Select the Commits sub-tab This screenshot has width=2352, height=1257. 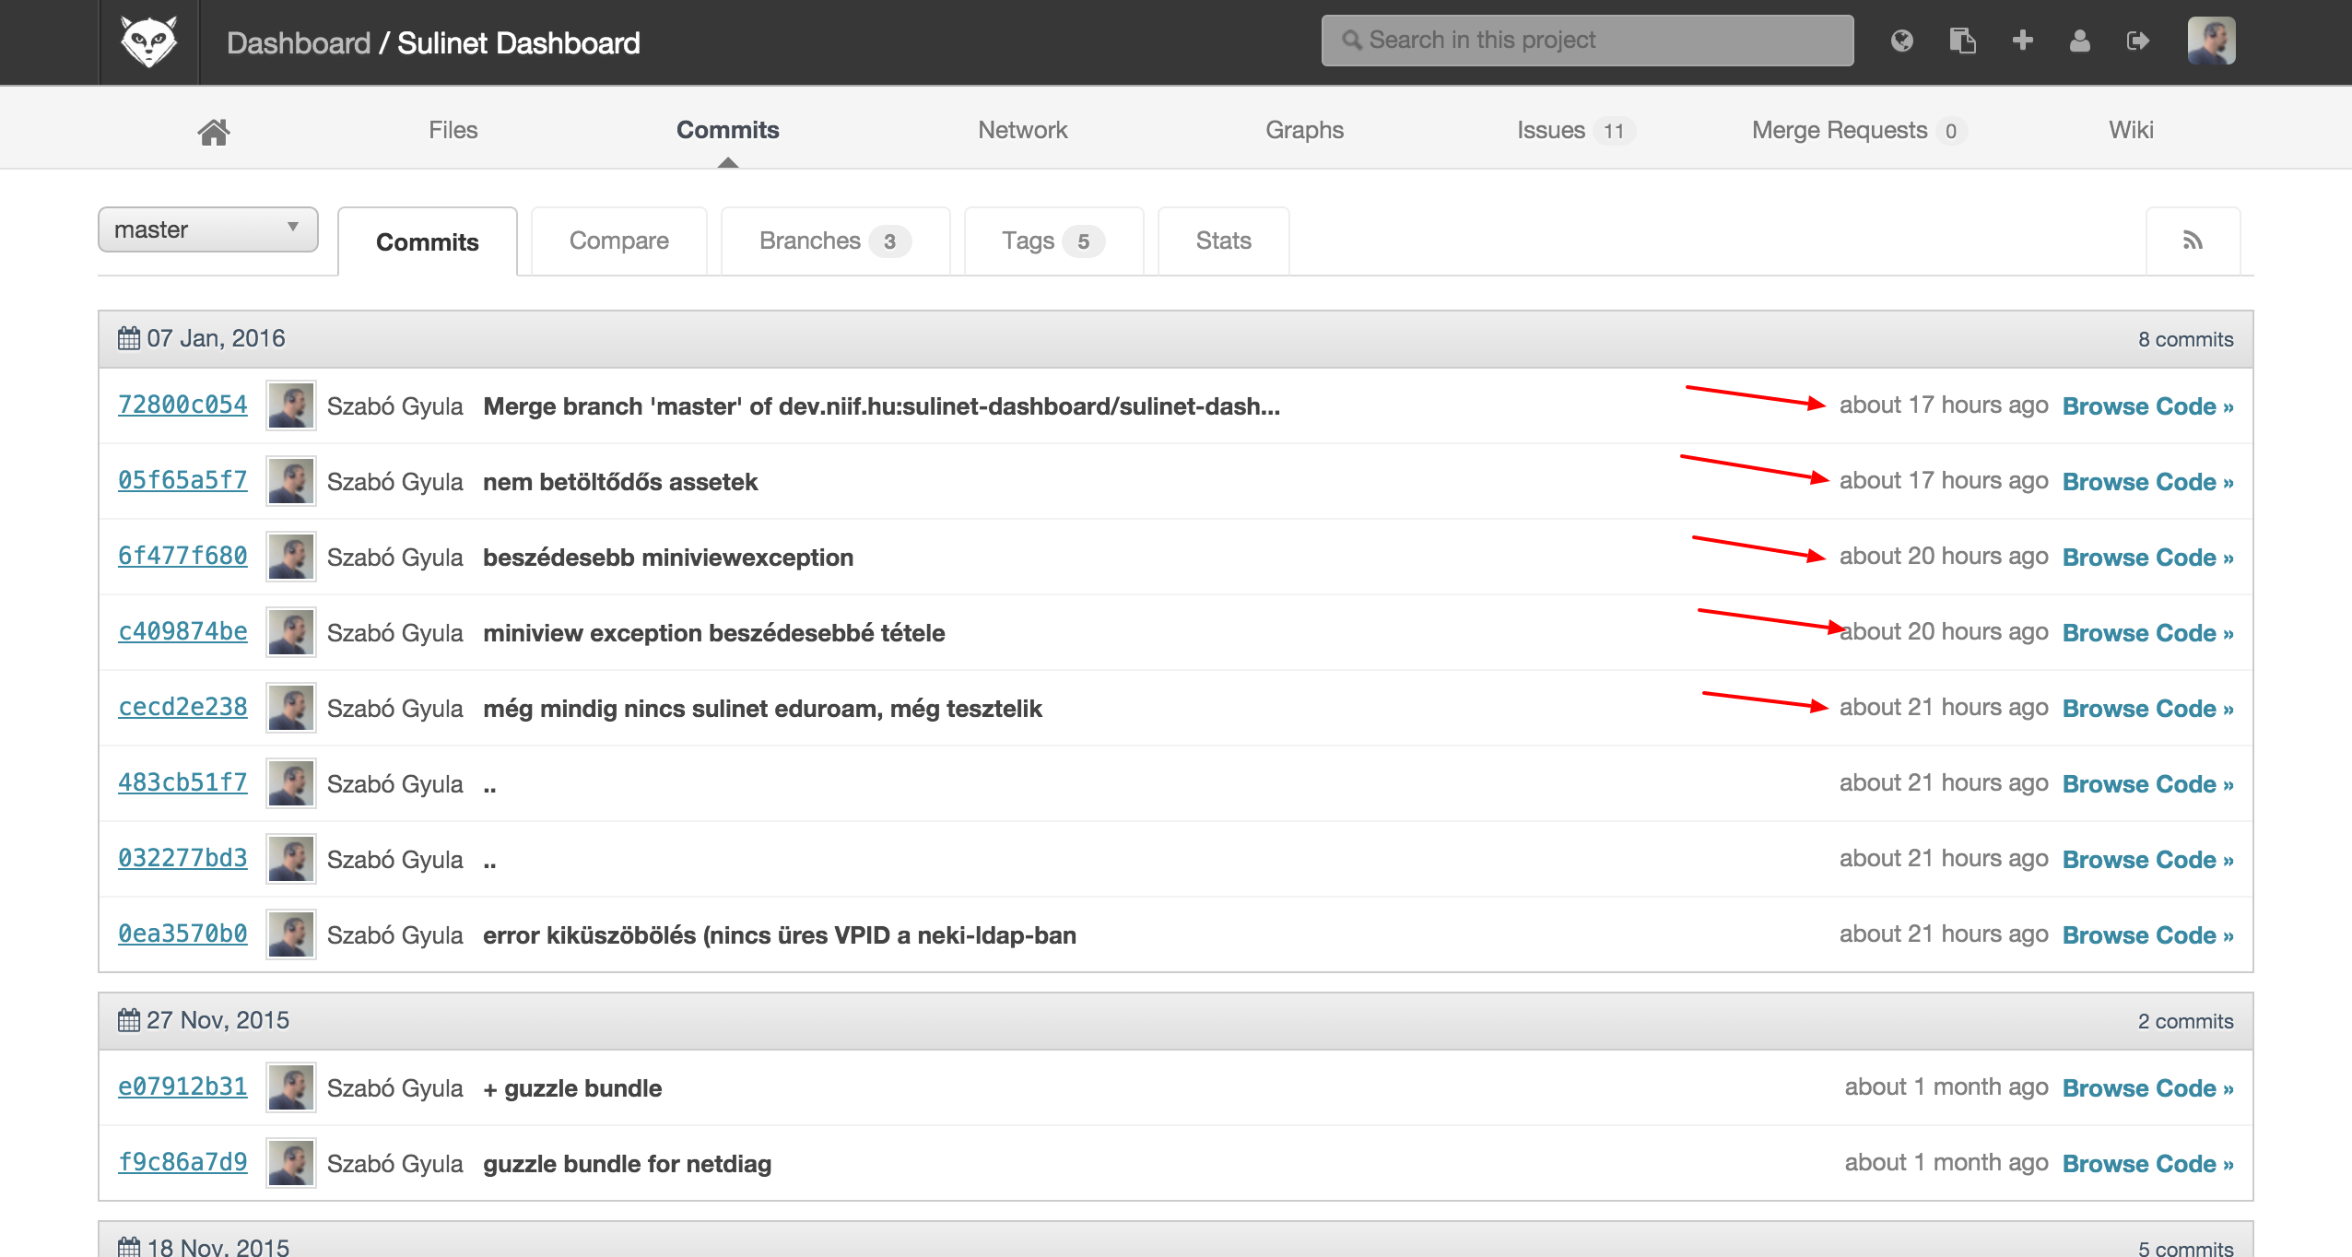(x=428, y=241)
